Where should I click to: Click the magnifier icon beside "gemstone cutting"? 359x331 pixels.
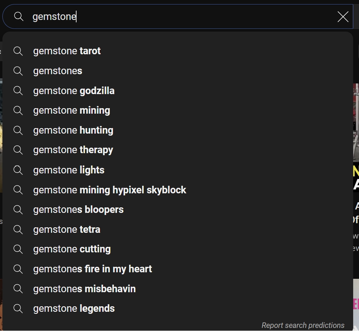tap(18, 249)
